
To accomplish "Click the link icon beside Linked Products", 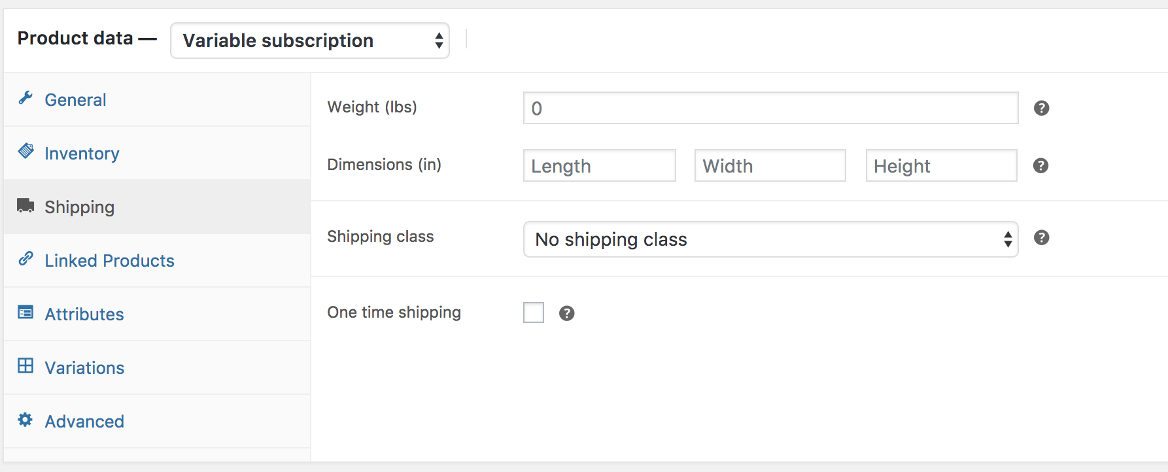I will pos(25,259).
